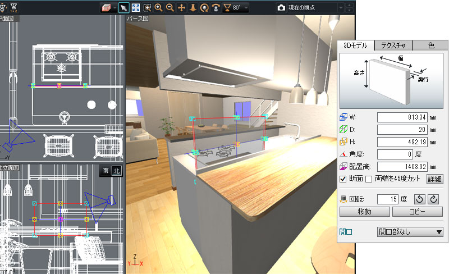Click the 移動 button
The height and width of the screenshot is (274, 449).
tap(364, 212)
